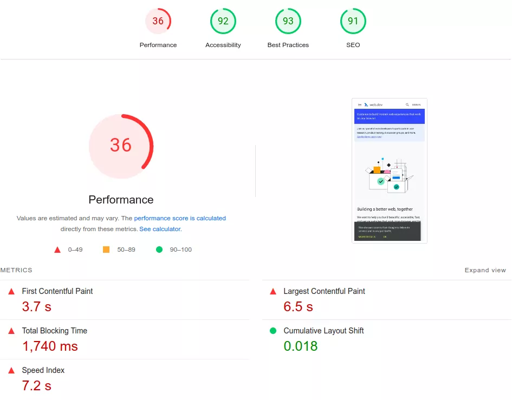Screen dimensions: 512x400
Task: Click the SEO score gauge showing 91
Action: [x=353, y=21]
